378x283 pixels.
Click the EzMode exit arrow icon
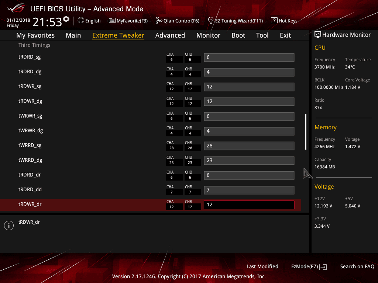[323, 267]
